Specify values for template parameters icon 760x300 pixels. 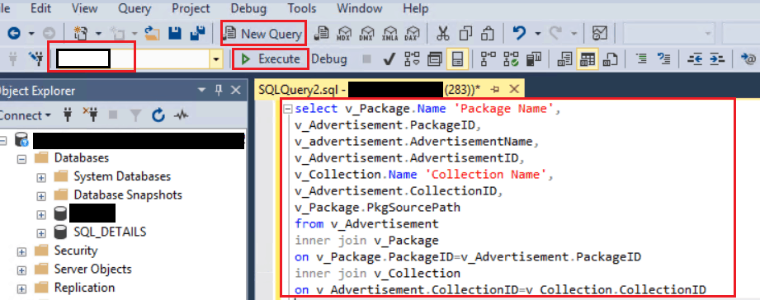pyautogui.click(x=748, y=59)
